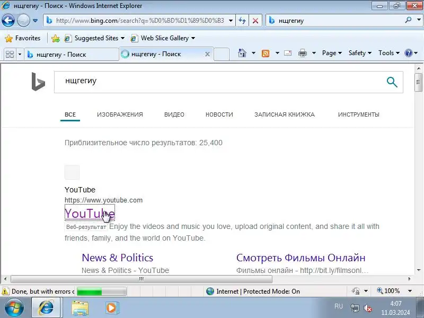Click the Home page icon
This screenshot has height=318, width=424.
click(242, 53)
